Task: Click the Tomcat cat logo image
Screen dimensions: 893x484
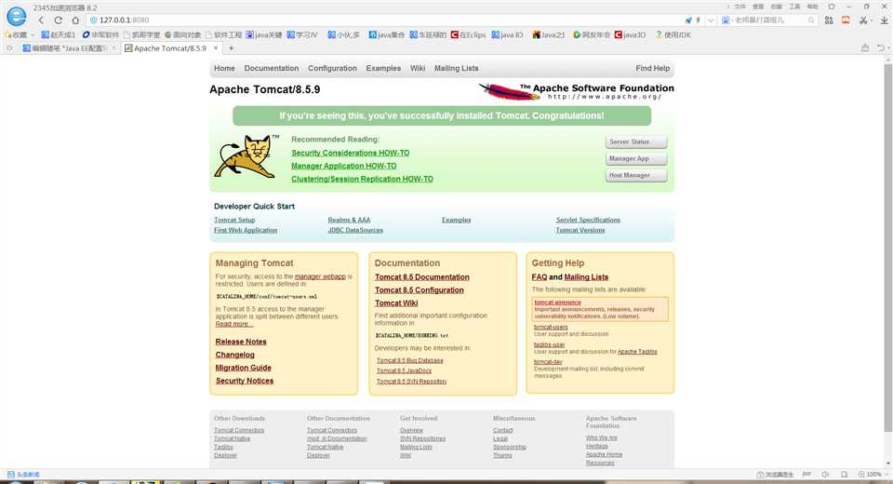Action: 247,156
